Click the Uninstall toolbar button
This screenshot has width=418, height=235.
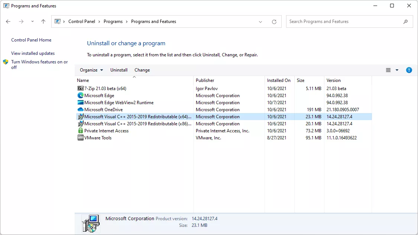(x=119, y=70)
